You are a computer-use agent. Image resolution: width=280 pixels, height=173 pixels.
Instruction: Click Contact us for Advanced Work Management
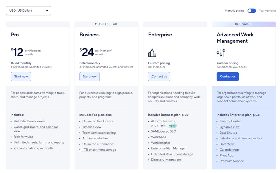click(228, 77)
